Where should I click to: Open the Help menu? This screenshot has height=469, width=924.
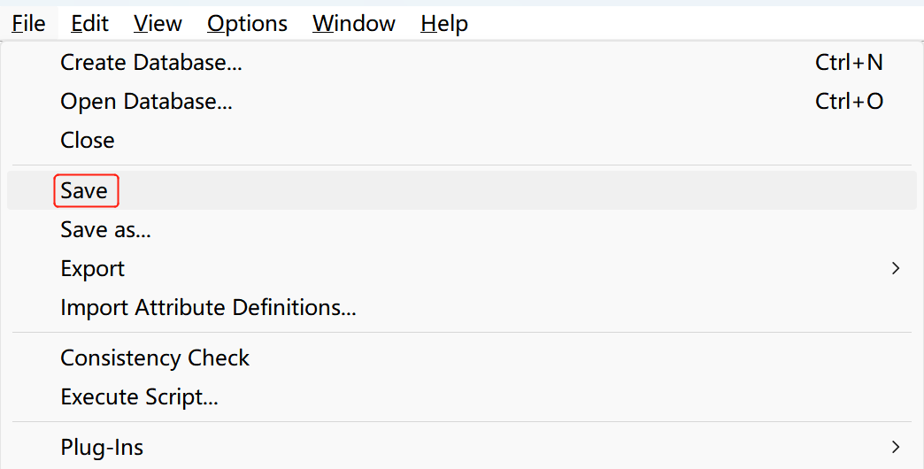[443, 24]
